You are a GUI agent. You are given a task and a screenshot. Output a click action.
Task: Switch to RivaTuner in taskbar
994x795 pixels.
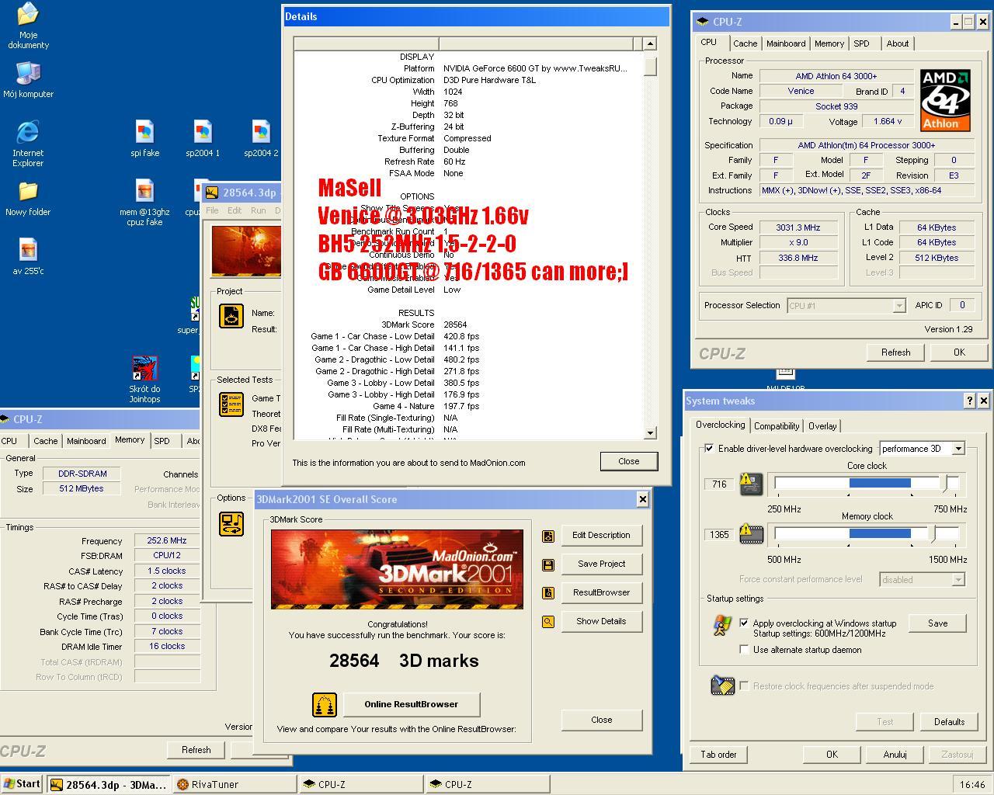coord(235,785)
